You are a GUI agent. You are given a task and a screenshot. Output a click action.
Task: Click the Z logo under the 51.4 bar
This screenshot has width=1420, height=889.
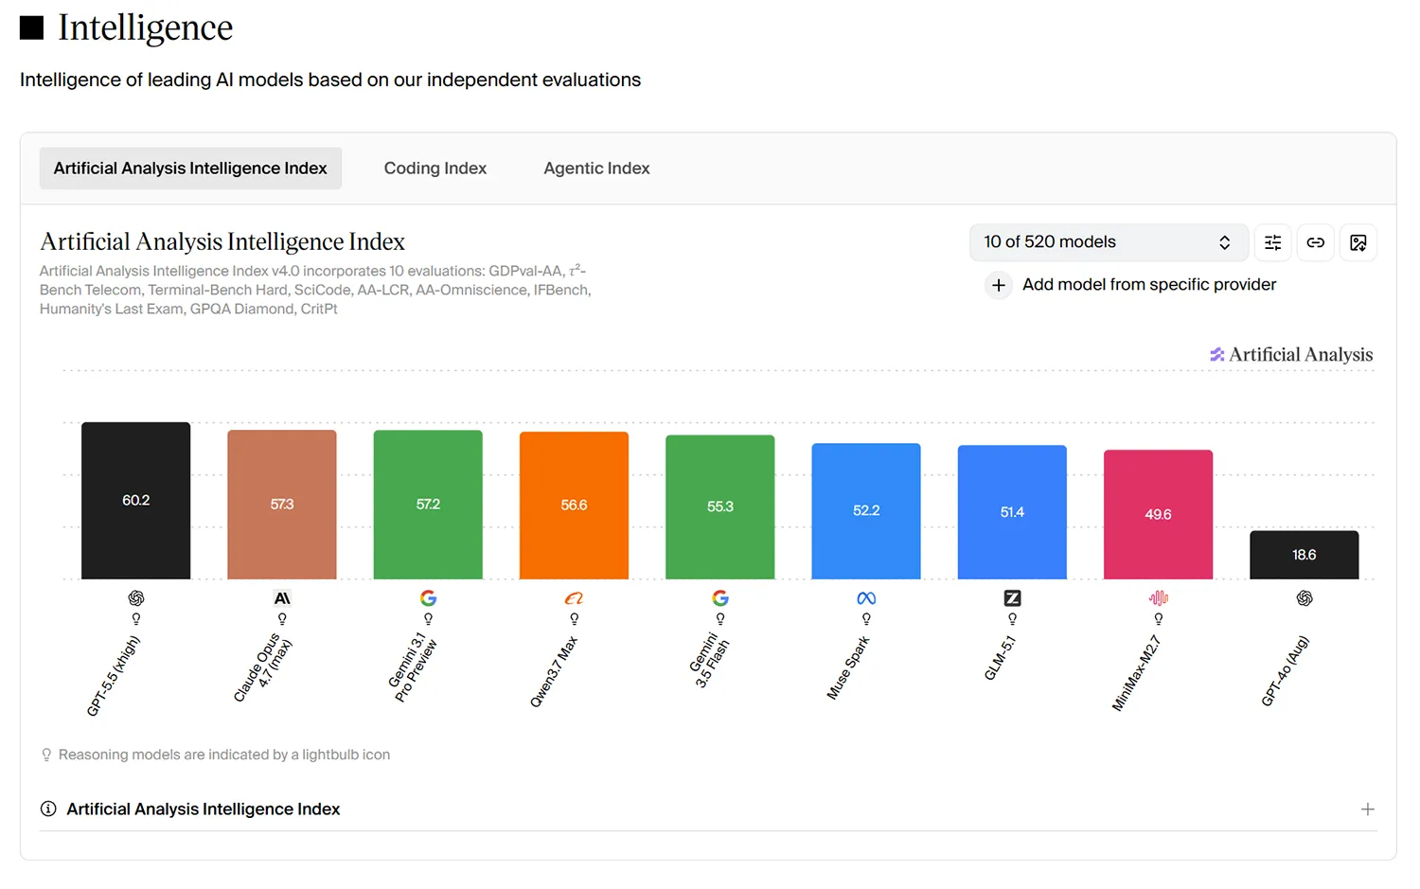click(1013, 598)
